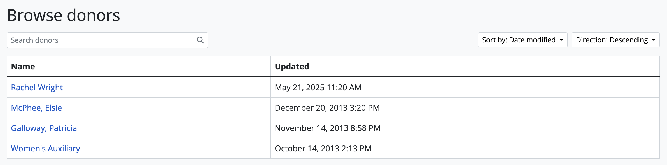The image size is (667, 165).
Task: Click the caret arrow beside Descending
Action: [x=654, y=40]
